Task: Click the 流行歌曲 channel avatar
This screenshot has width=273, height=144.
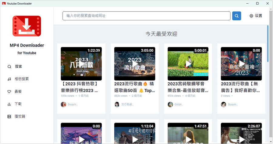Action: [x=117, y=105]
